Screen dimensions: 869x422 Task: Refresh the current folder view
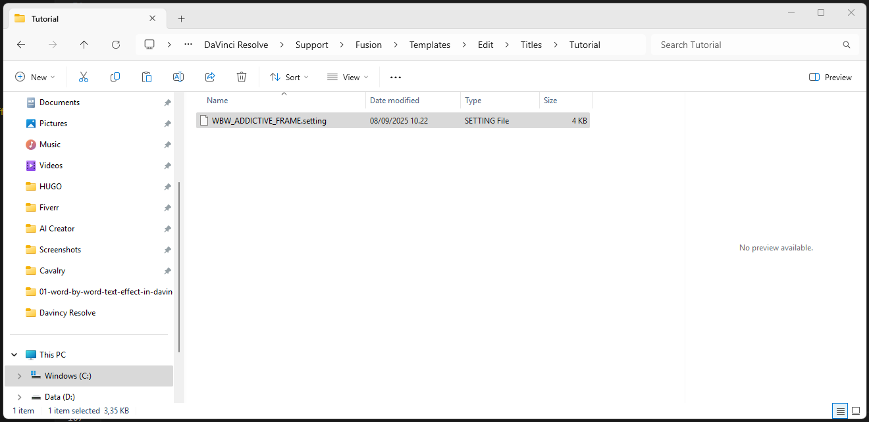coord(116,45)
